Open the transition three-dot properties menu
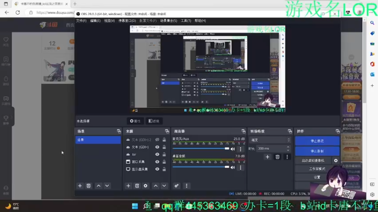The image size is (378, 212). (287, 157)
